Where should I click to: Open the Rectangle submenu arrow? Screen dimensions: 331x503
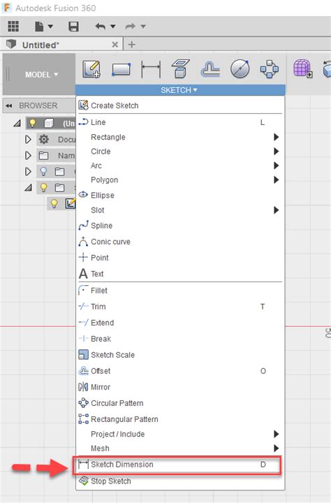276,137
